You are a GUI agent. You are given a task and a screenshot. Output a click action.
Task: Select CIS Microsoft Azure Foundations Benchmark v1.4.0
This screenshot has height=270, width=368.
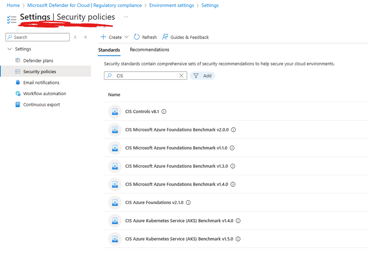[x=177, y=184]
